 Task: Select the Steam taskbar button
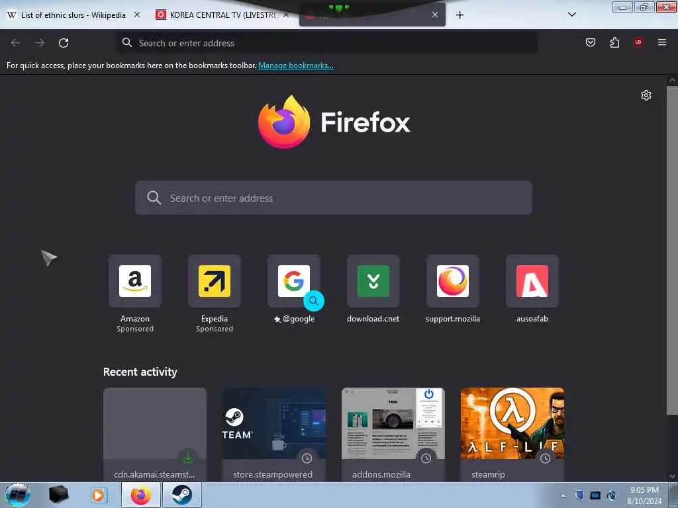(182, 495)
